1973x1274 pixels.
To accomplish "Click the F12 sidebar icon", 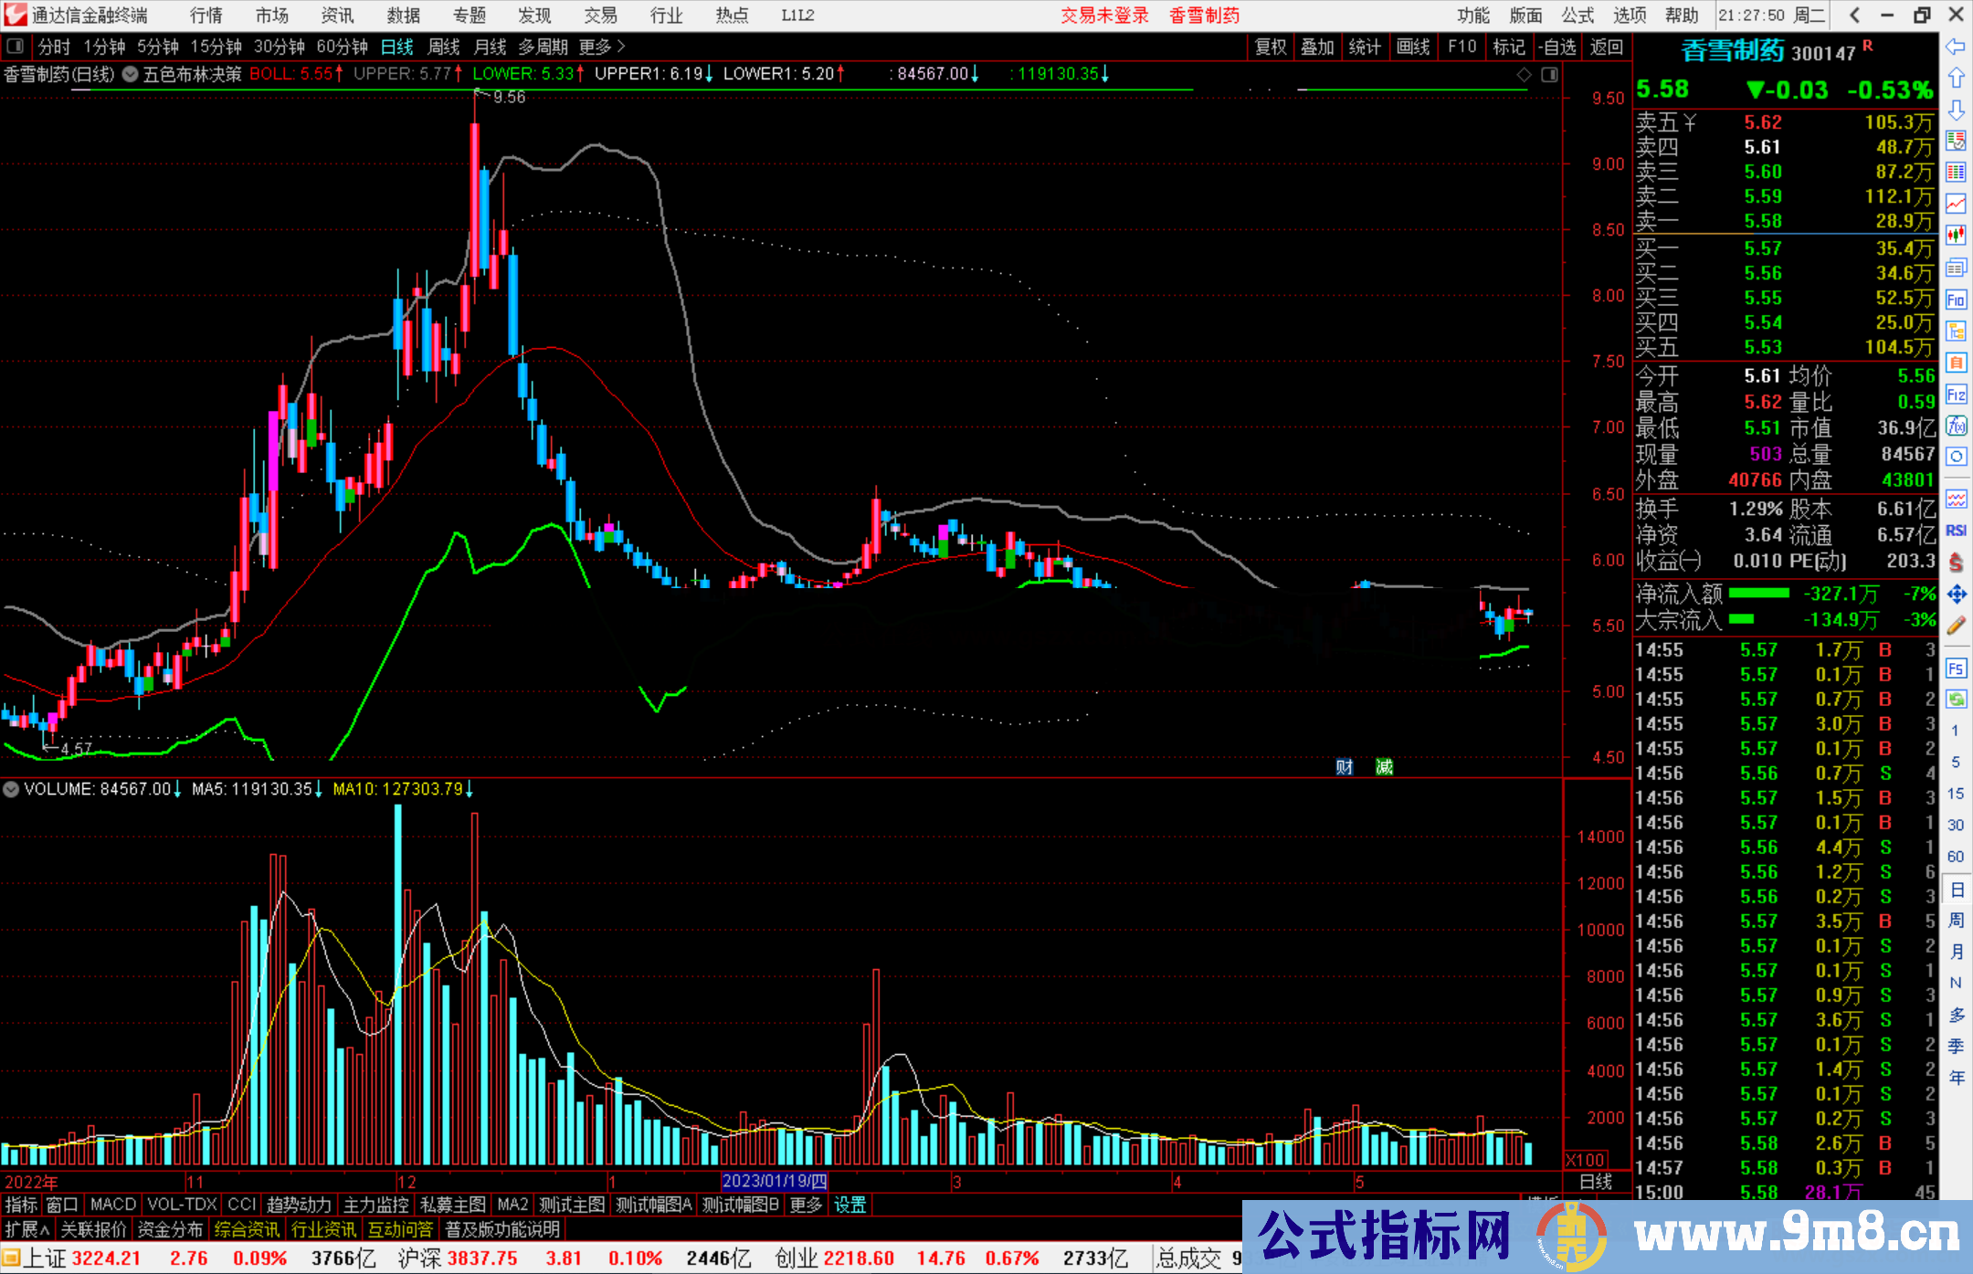I will pos(1956,395).
